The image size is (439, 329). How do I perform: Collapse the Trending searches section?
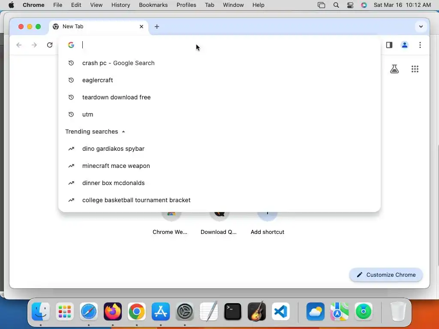(123, 132)
